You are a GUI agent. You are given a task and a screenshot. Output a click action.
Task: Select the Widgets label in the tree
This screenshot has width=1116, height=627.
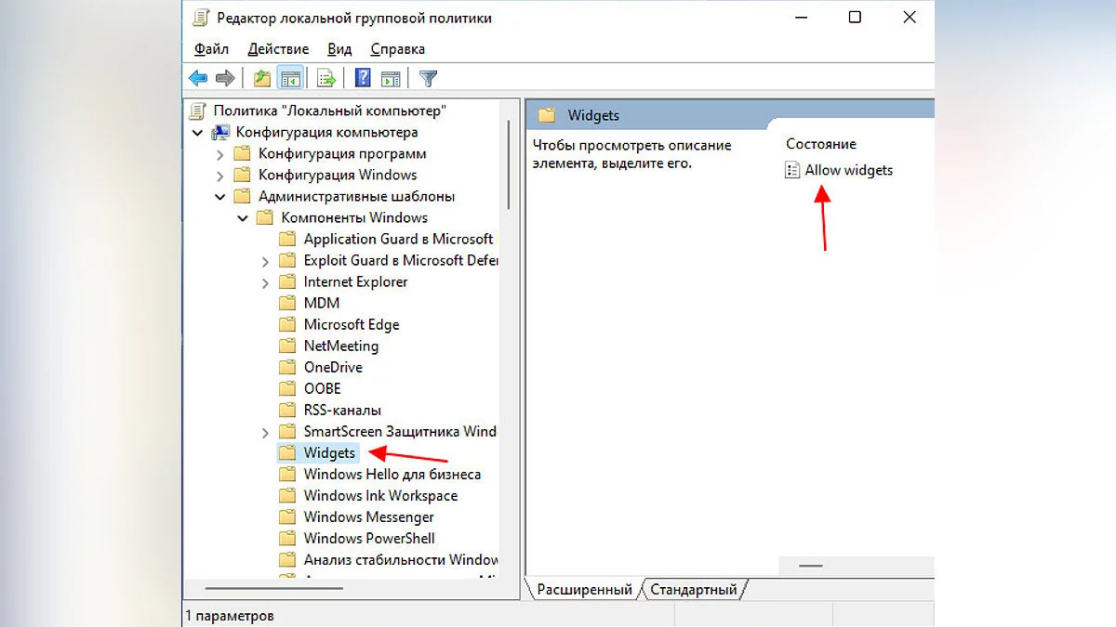click(329, 452)
